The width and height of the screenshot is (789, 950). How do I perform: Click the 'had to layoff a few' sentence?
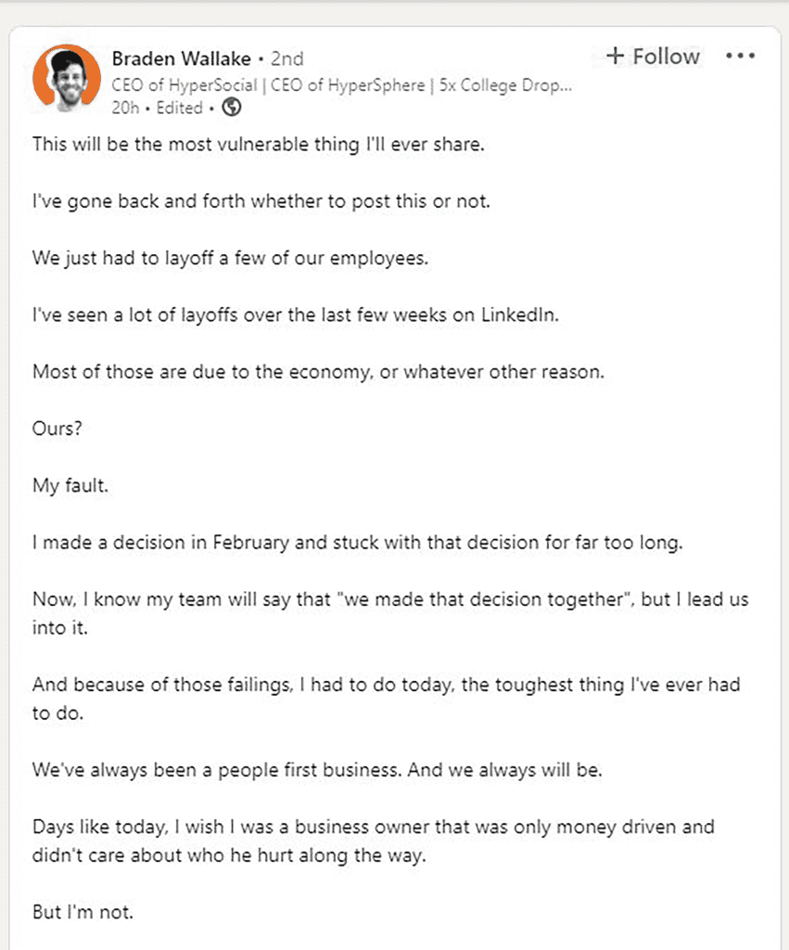pos(231,258)
